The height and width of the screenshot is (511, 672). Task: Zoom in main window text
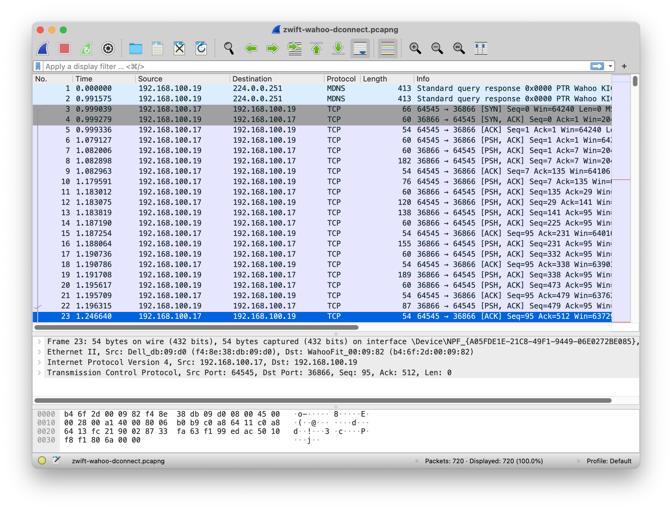(415, 48)
